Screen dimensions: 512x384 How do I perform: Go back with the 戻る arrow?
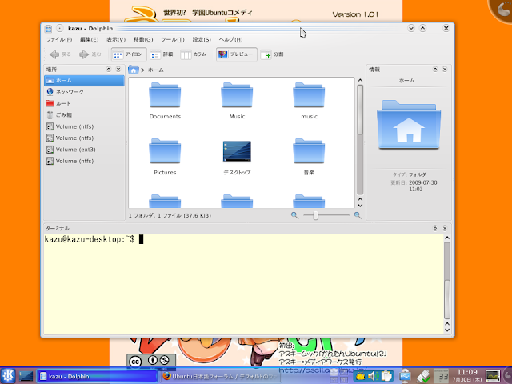[60, 54]
